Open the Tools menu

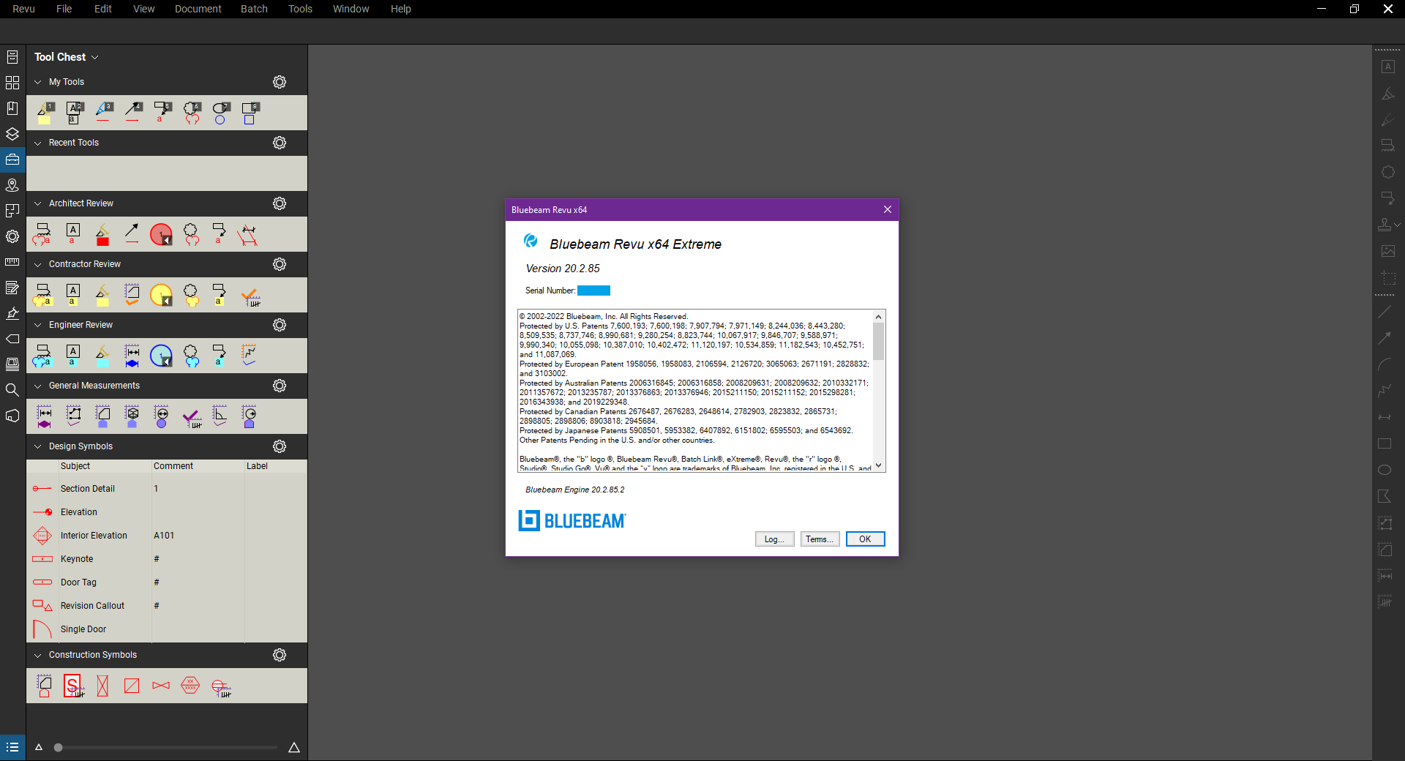point(300,9)
